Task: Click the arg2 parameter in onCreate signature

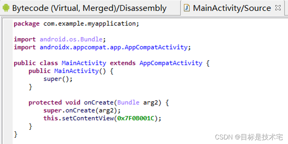Action: [x=150, y=103]
